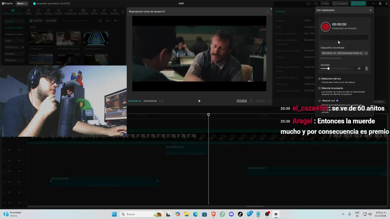
Task: Open Brave browser from taskbar
Action: [213, 214]
